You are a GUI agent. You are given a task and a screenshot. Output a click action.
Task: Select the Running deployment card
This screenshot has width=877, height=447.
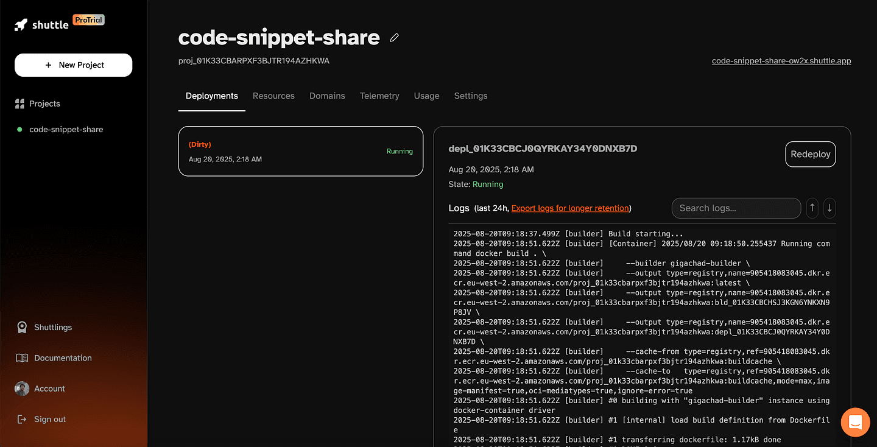click(300, 151)
